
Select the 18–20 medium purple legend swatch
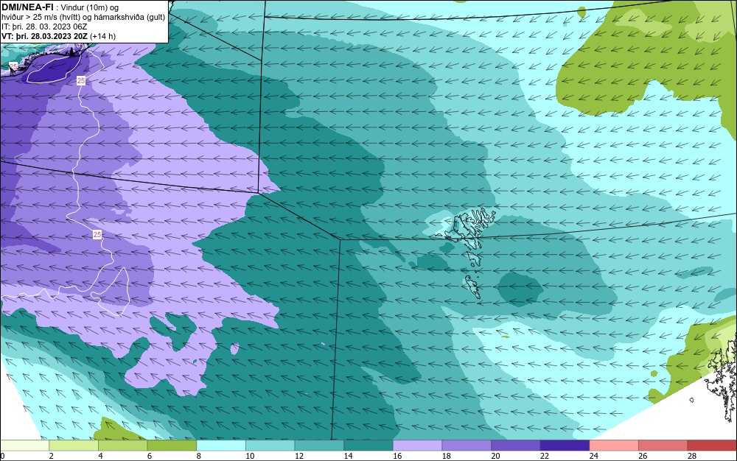(x=467, y=446)
